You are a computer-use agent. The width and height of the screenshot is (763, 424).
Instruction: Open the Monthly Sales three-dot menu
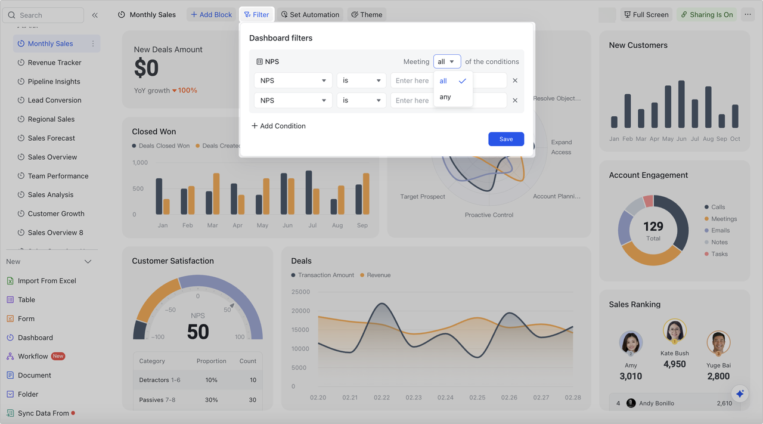click(94, 44)
